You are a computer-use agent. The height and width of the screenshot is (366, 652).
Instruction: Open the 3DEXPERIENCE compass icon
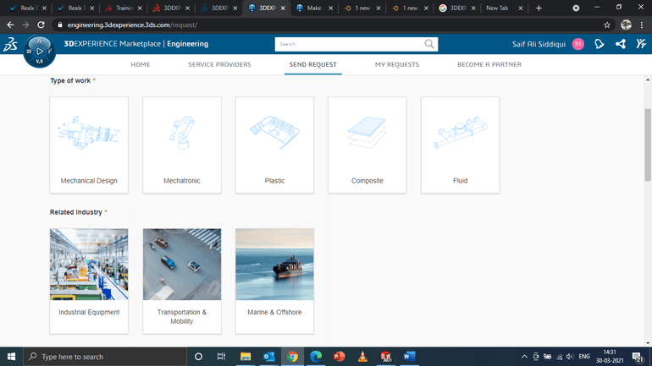[x=39, y=52]
